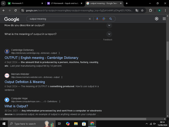Screen dimensions: 169x127
Task: Open more options for Computer Hope result
Action: pos(60,102)
